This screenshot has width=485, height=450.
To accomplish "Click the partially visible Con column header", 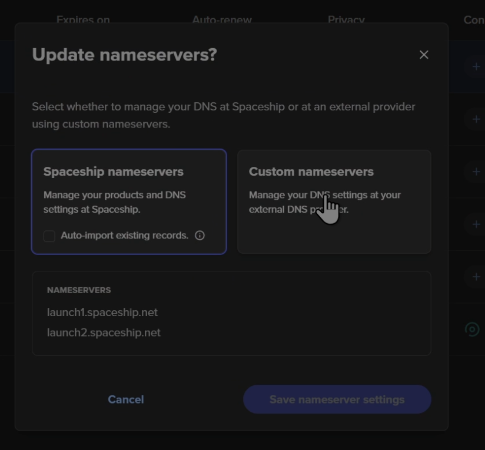I will (x=473, y=20).
